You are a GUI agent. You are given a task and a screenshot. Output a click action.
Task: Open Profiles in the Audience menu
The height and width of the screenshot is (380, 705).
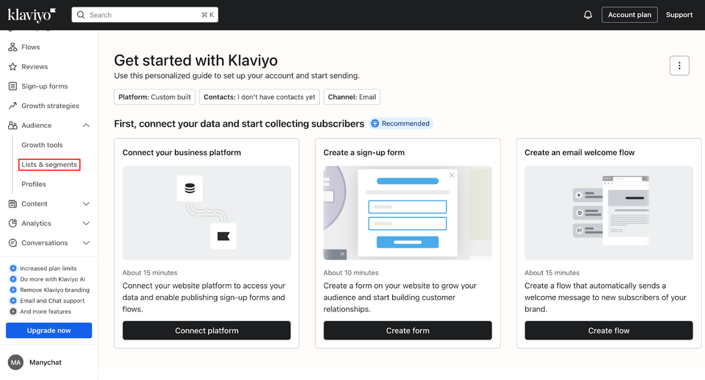tap(34, 184)
